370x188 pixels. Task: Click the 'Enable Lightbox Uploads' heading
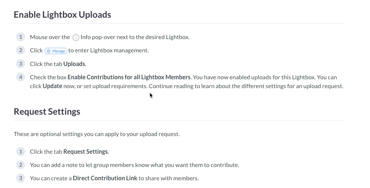click(x=62, y=15)
